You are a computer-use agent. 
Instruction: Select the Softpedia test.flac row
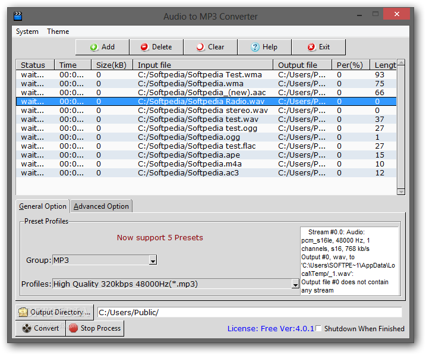click(206, 146)
